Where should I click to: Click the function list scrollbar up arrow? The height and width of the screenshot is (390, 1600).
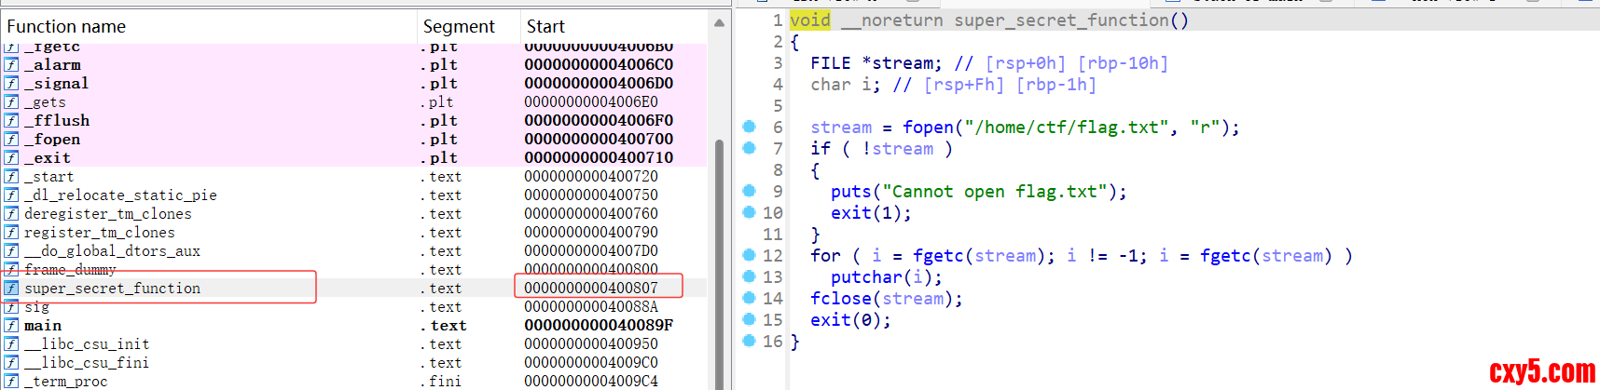pos(719,23)
